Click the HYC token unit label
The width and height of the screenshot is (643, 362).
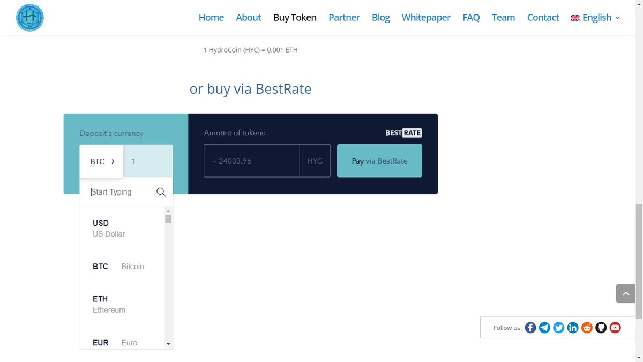tap(315, 161)
